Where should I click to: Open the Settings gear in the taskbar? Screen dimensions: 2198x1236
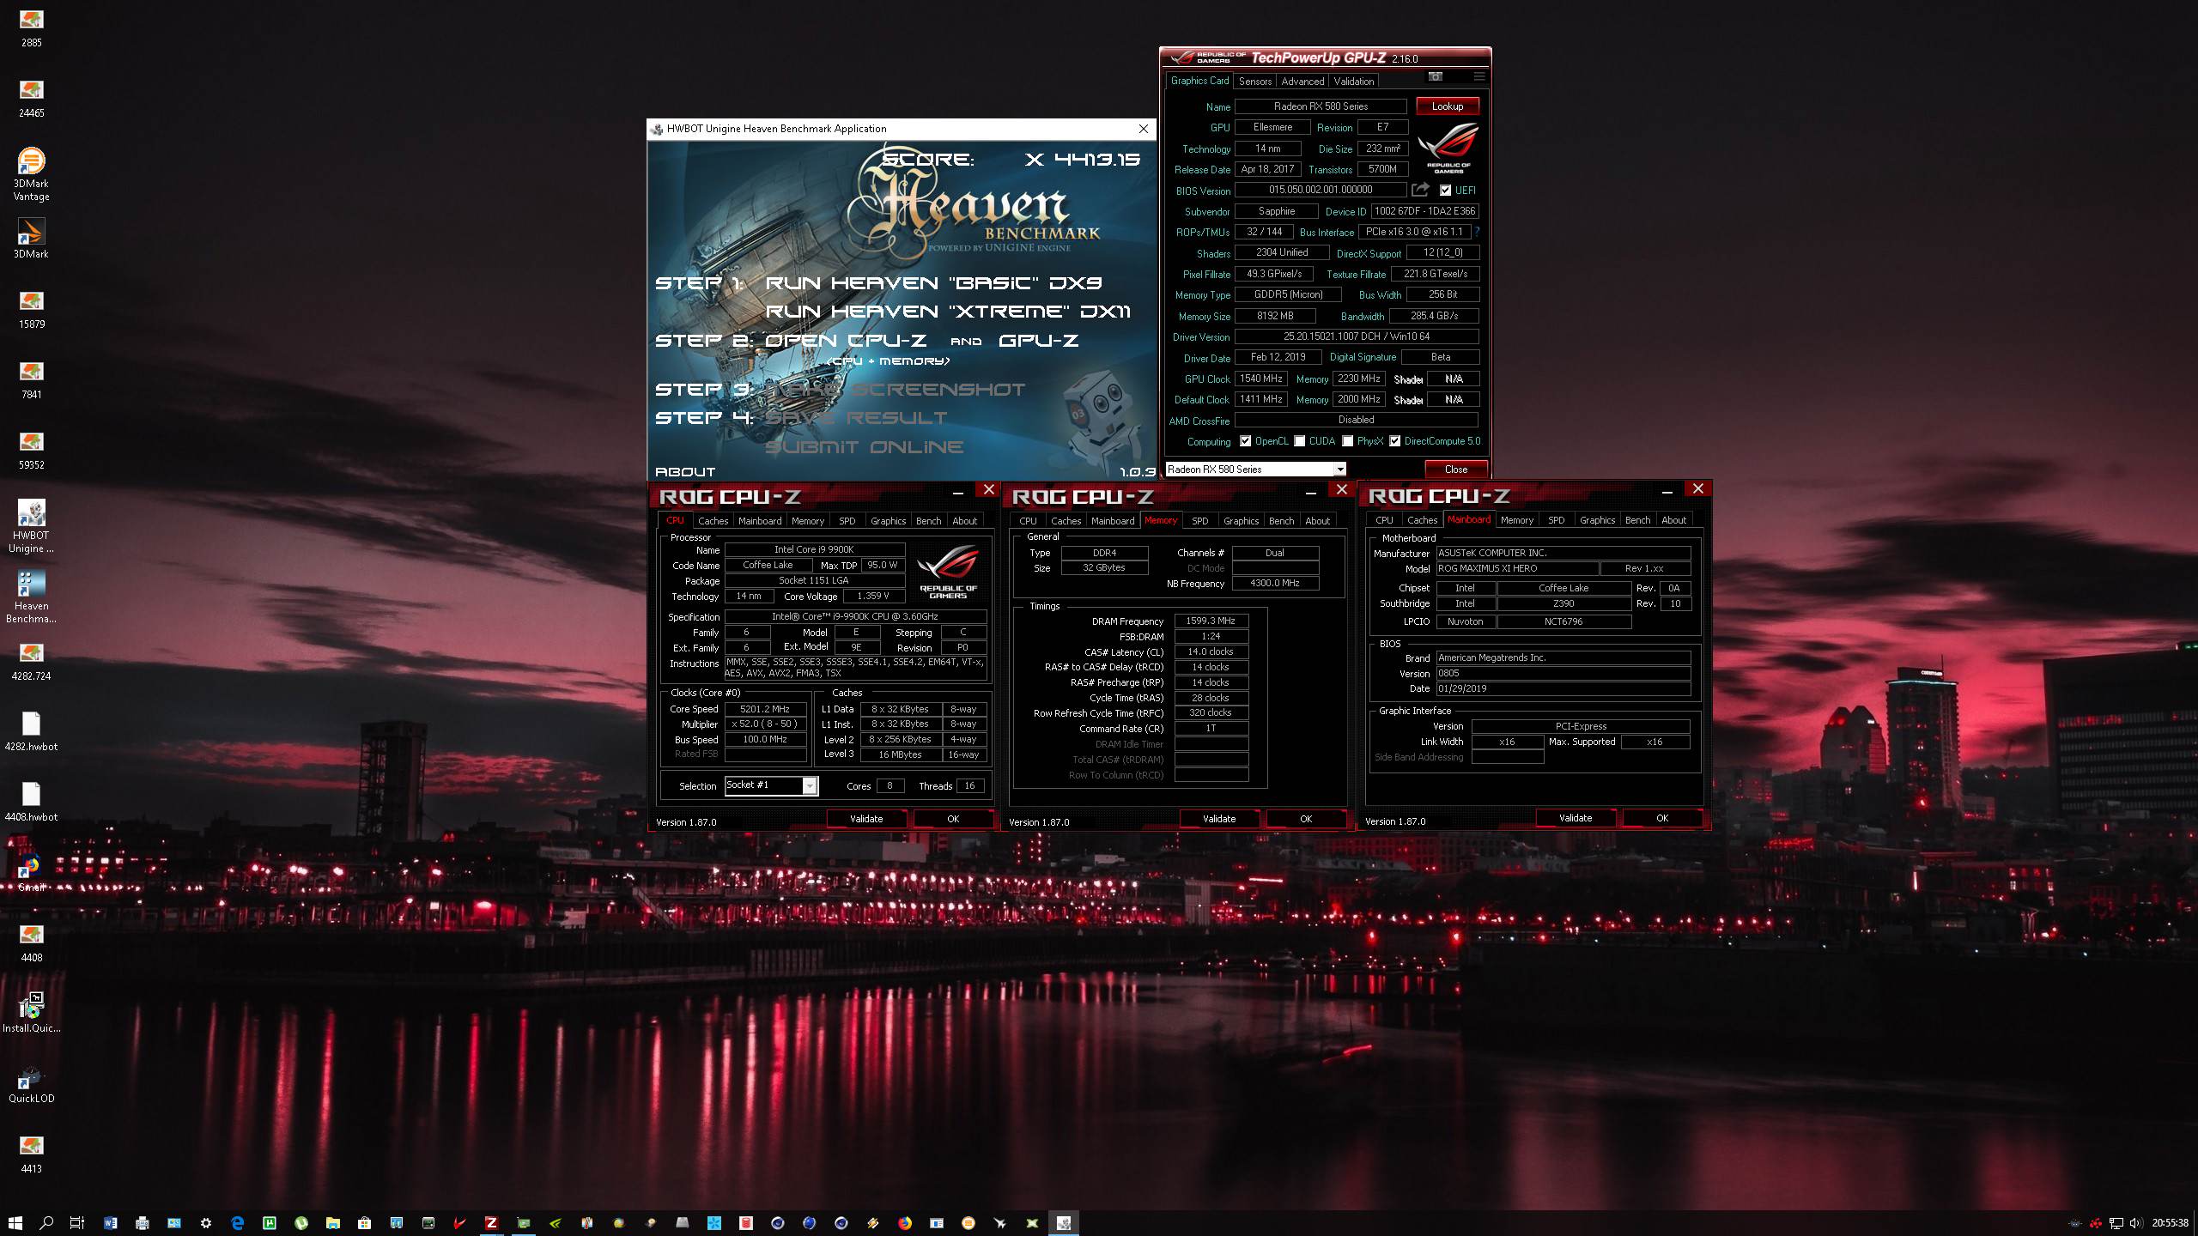(x=206, y=1223)
